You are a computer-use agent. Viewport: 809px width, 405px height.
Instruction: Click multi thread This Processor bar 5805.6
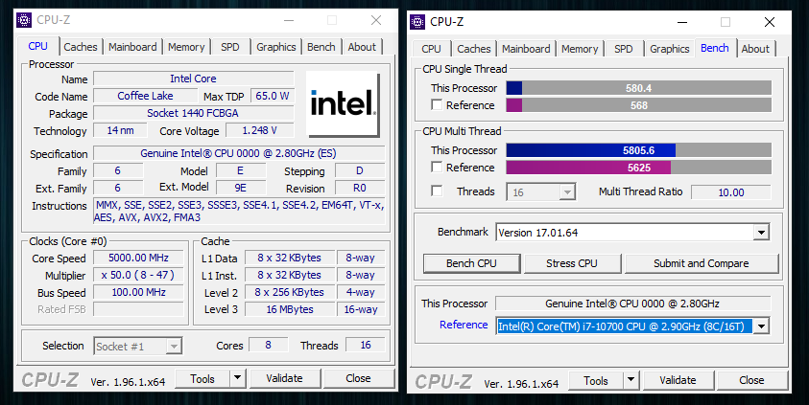[639, 150]
